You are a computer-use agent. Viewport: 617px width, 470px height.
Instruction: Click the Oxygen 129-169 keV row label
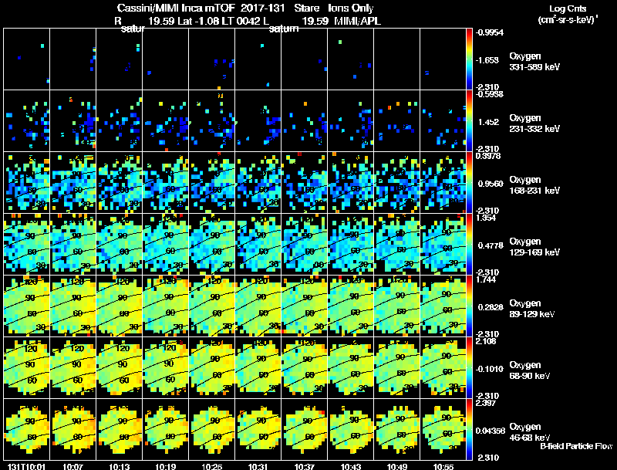click(534, 247)
